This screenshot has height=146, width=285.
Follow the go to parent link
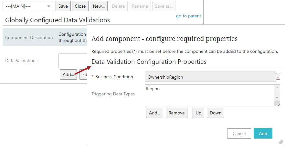click(188, 16)
